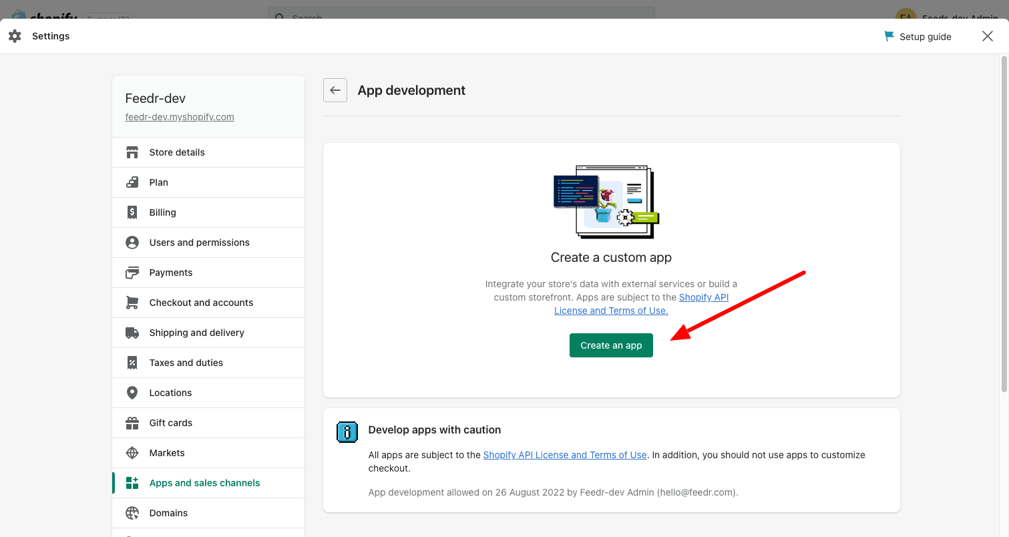Click the Billing receipt icon
1009x537 pixels.
point(132,212)
